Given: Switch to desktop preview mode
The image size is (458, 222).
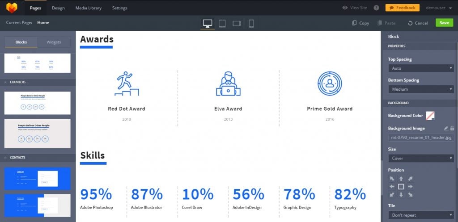Looking at the screenshot, I should click(x=208, y=23).
